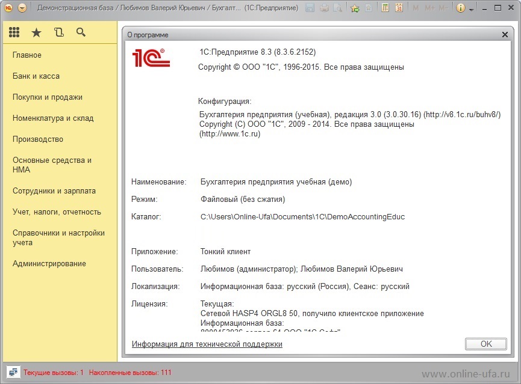Click the localization value Информационная база: русский (Россия)

(275, 287)
